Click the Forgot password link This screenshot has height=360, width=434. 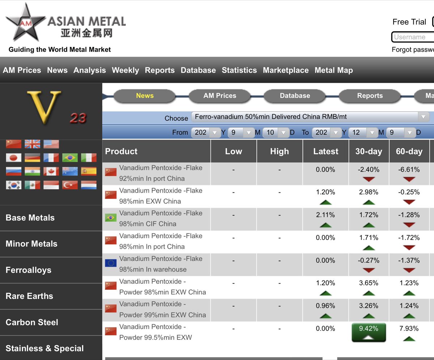(x=413, y=50)
